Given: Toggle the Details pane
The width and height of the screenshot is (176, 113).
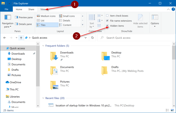Looking at the screenshot, I should point(23,24).
